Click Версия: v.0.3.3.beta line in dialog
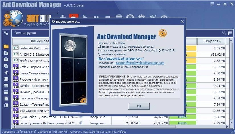 (111, 43)
